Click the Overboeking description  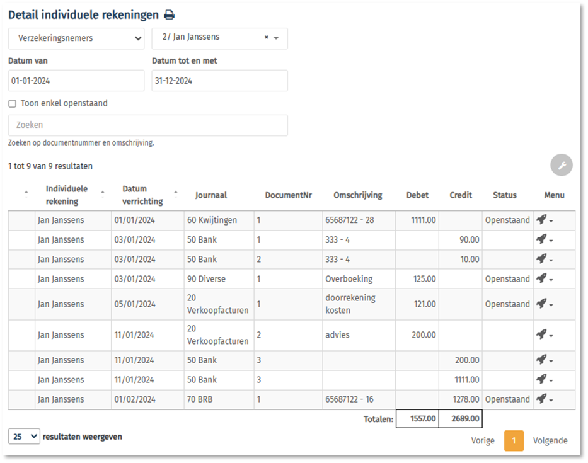click(x=349, y=279)
